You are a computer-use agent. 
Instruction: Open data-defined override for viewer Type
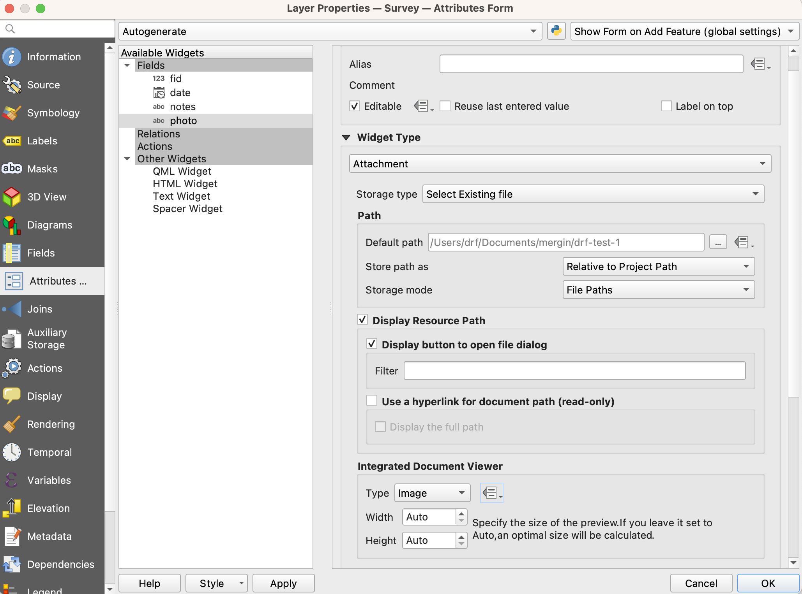[x=491, y=493]
